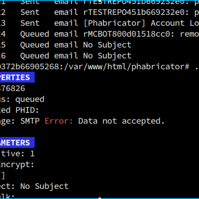
Task: Click the [Phabricator] Account email subject
Action: [x=141, y=23]
